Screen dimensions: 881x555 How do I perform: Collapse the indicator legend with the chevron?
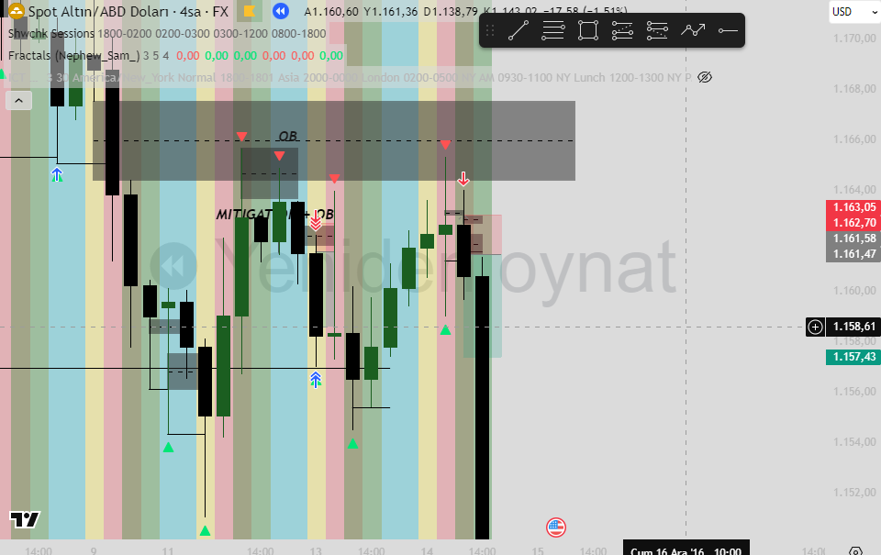click(18, 101)
